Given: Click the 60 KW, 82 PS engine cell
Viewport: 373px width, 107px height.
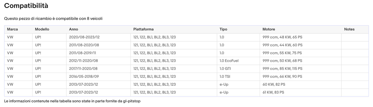Looking at the screenshot, I should tap(274, 84).
